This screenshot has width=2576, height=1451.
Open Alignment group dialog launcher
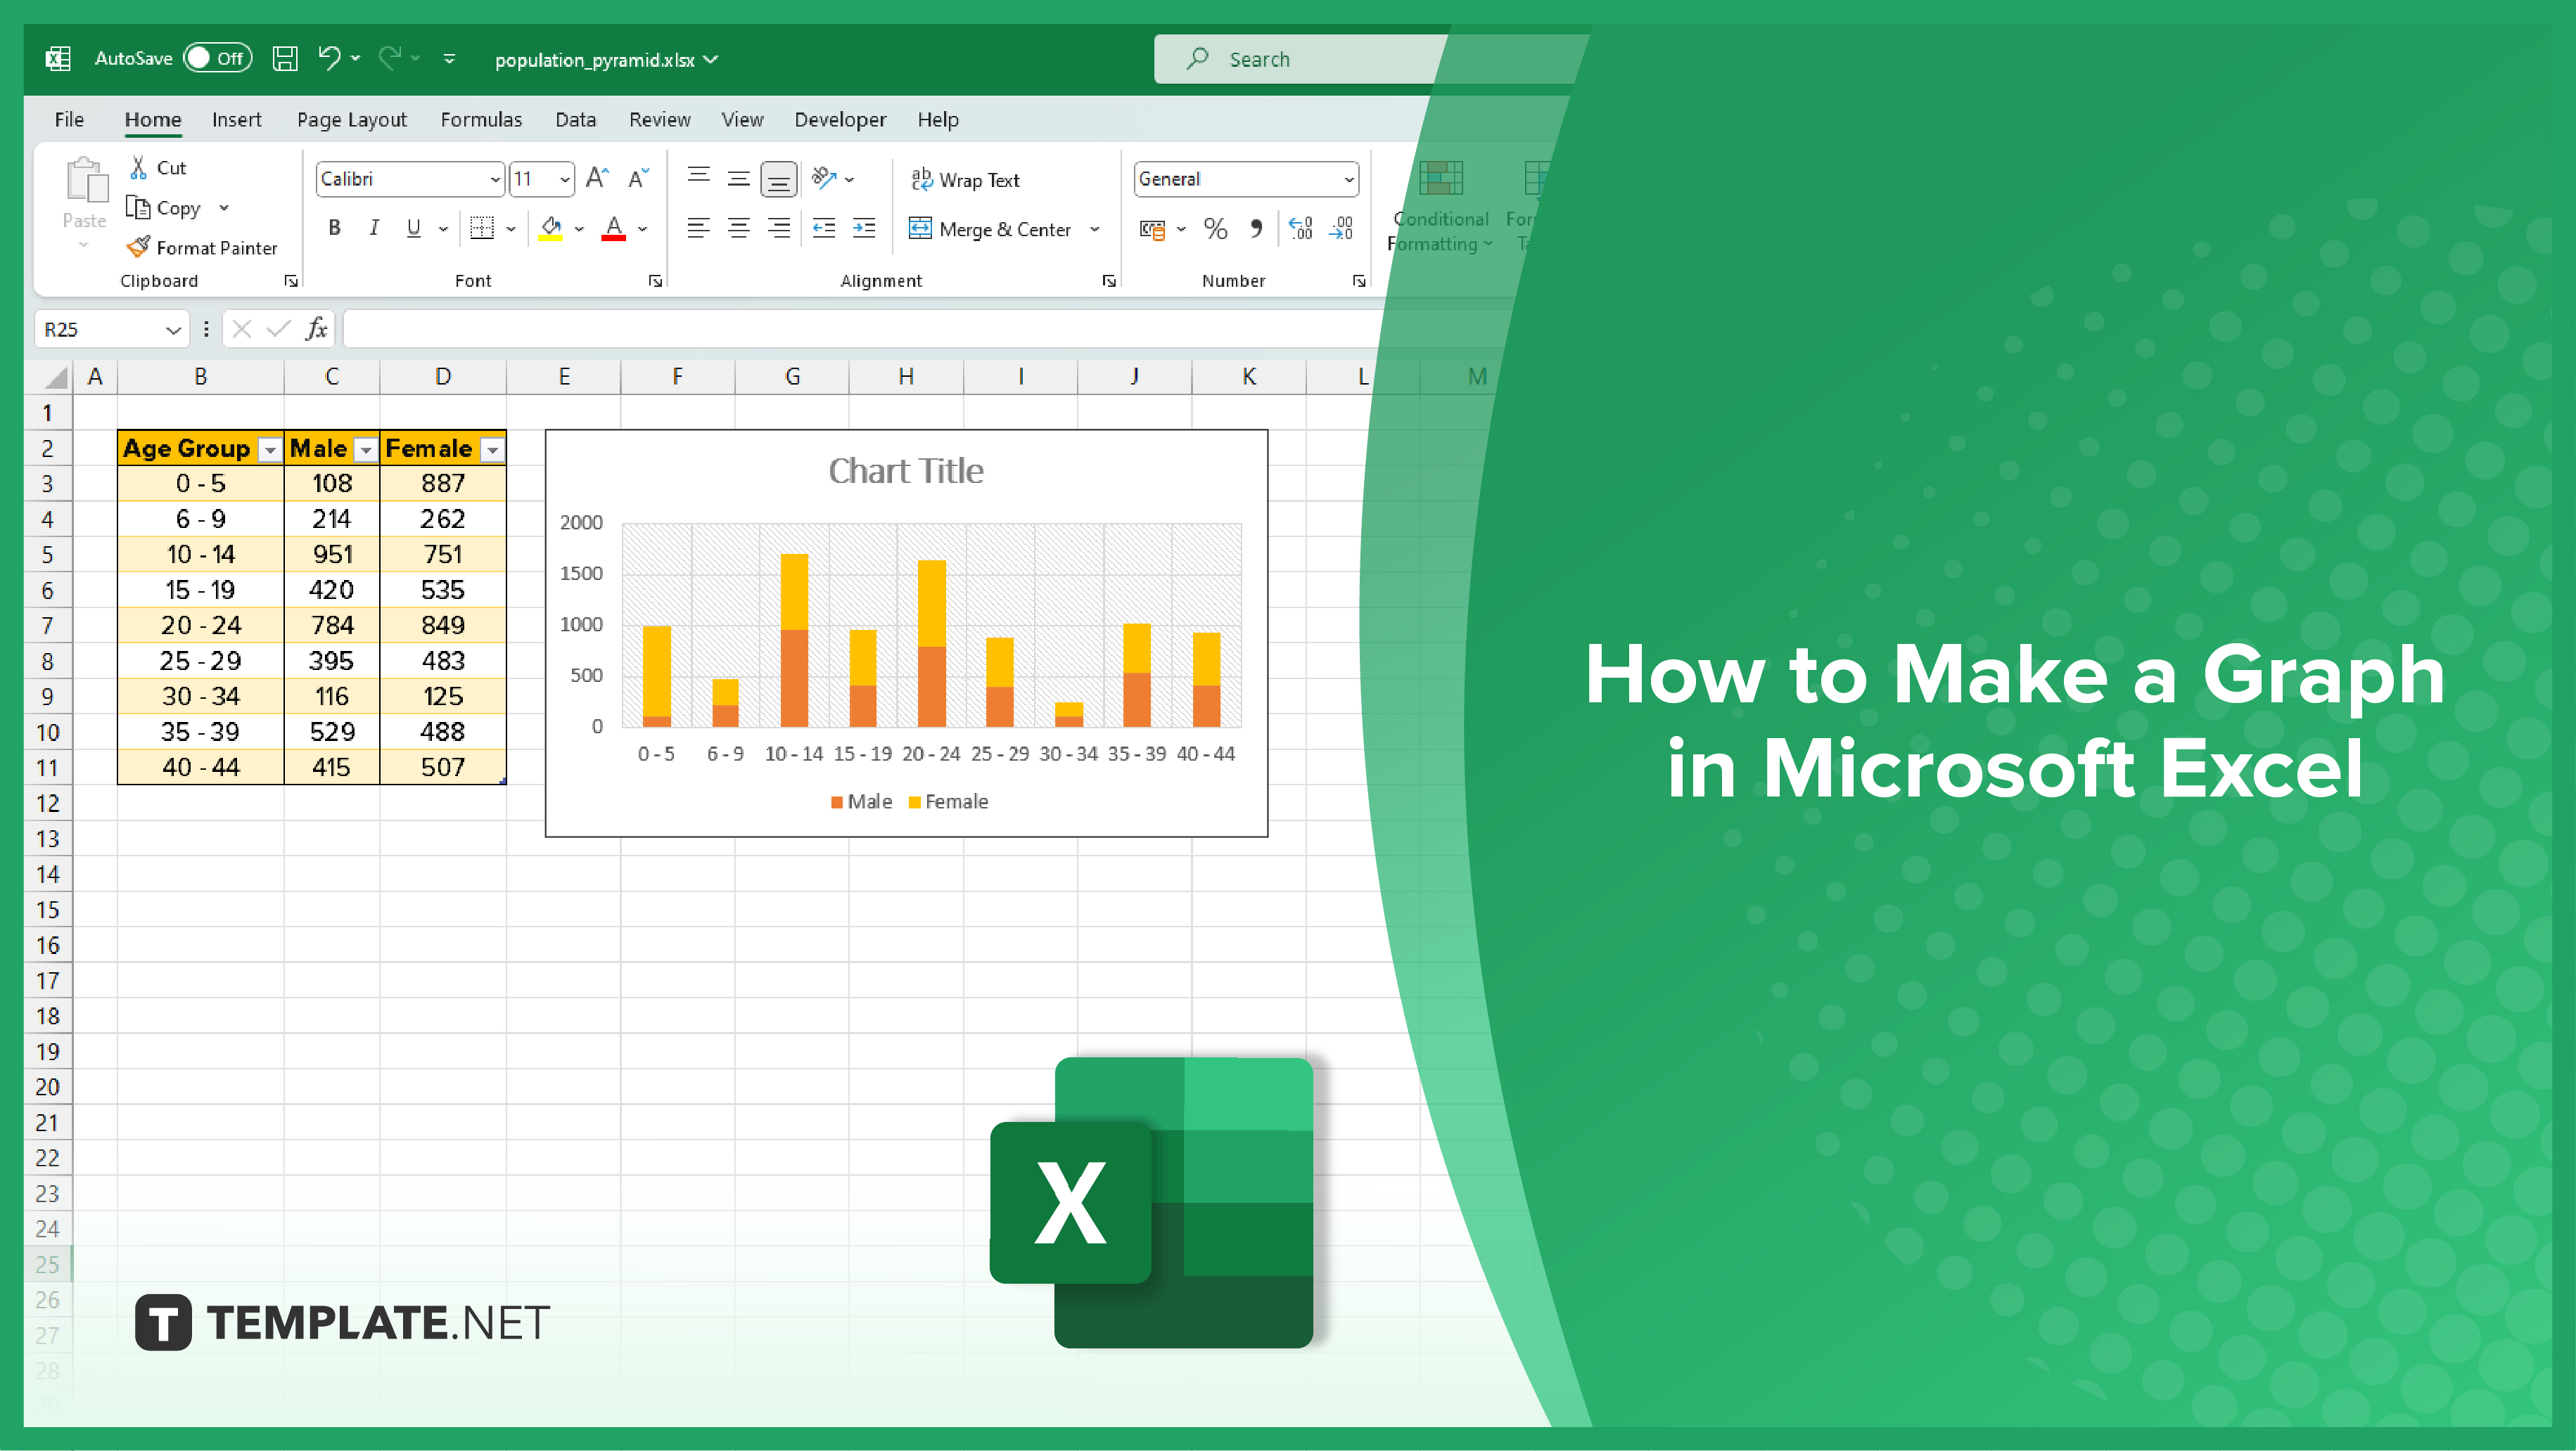tap(1109, 280)
